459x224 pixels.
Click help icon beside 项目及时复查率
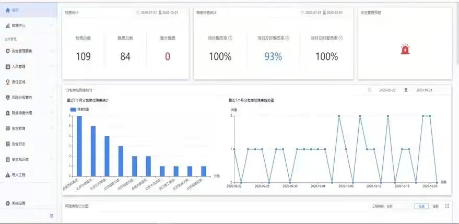pos(340,38)
